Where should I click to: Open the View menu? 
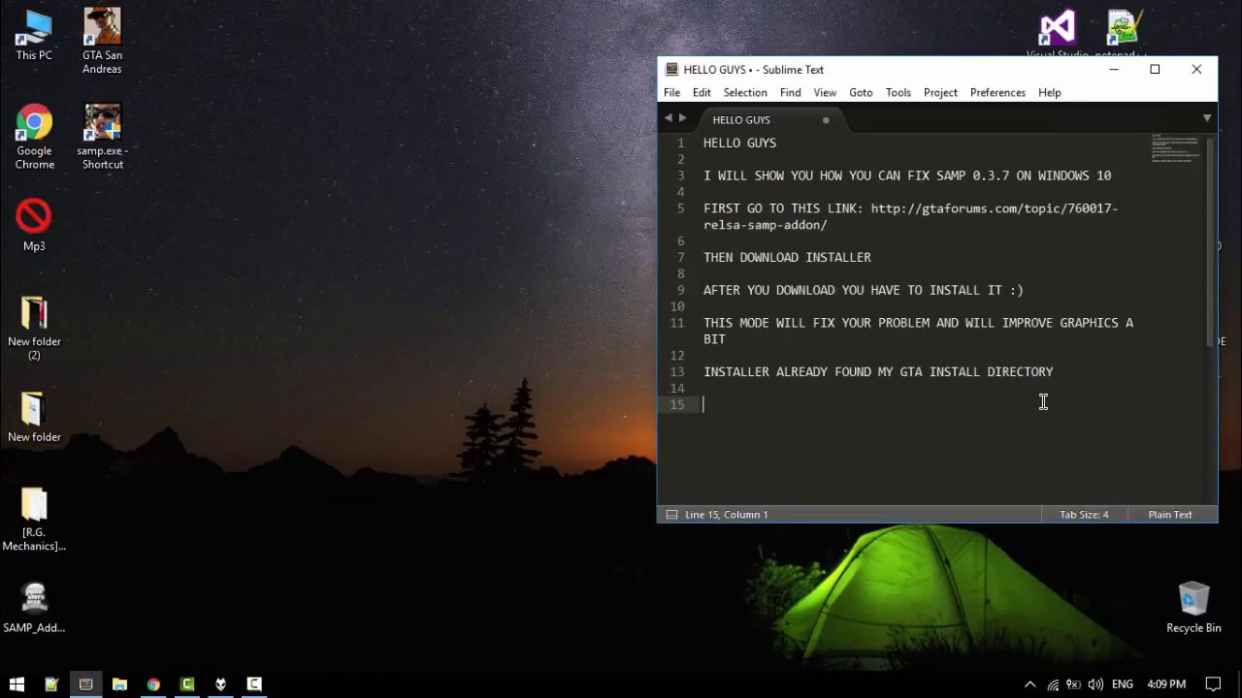click(825, 92)
